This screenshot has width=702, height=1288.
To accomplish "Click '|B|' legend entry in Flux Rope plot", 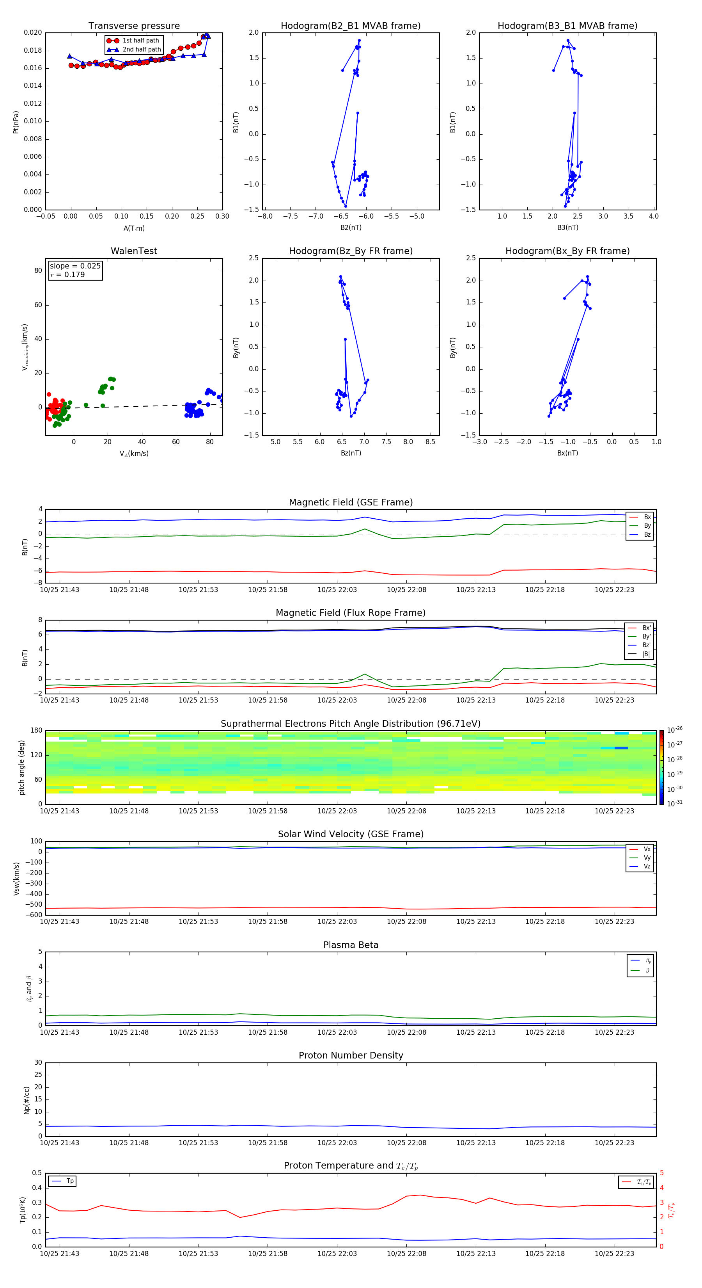I will [x=640, y=654].
